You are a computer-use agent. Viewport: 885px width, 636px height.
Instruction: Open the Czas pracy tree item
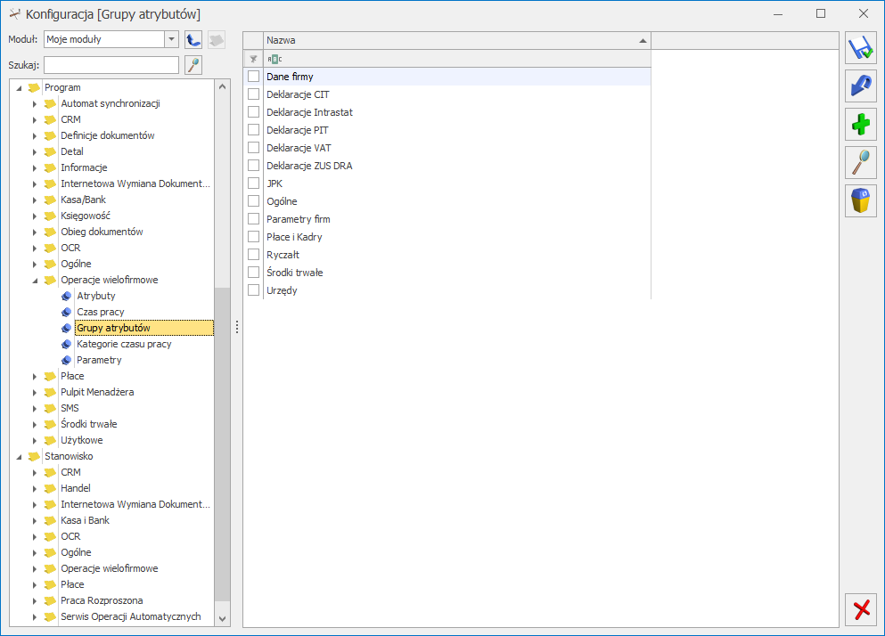coord(101,312)
